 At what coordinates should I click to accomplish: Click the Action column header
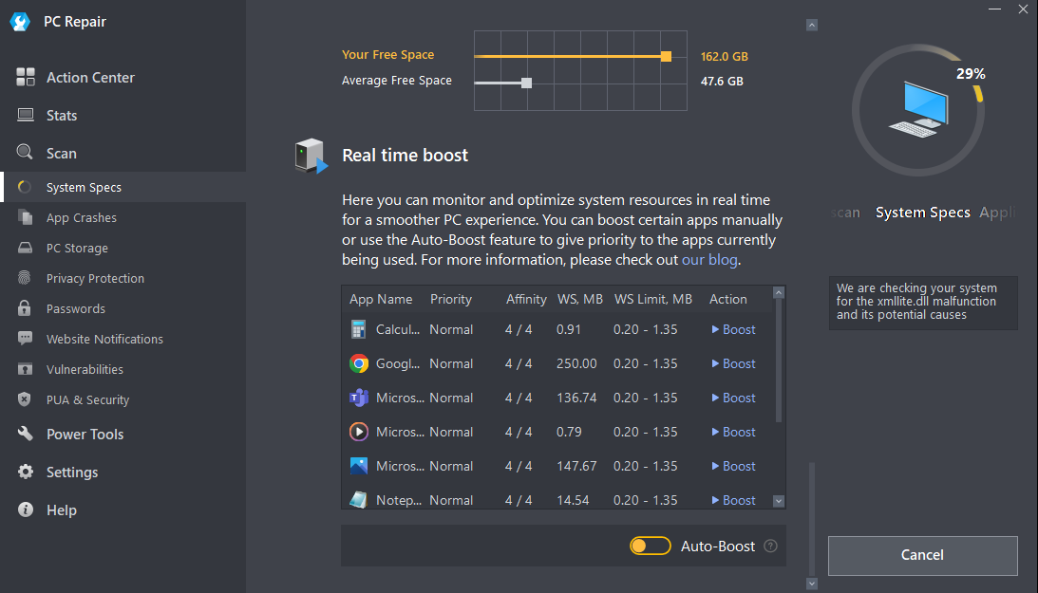728,300
